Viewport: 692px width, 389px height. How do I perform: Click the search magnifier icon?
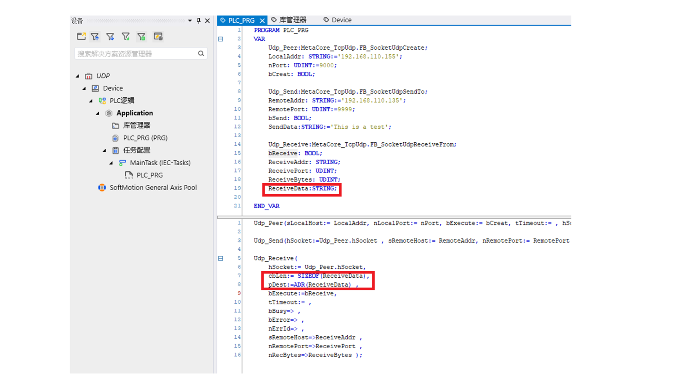click(201, 54)
